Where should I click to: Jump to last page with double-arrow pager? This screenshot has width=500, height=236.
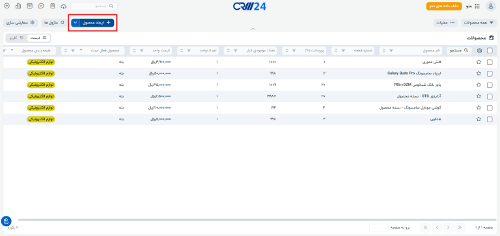426,228
